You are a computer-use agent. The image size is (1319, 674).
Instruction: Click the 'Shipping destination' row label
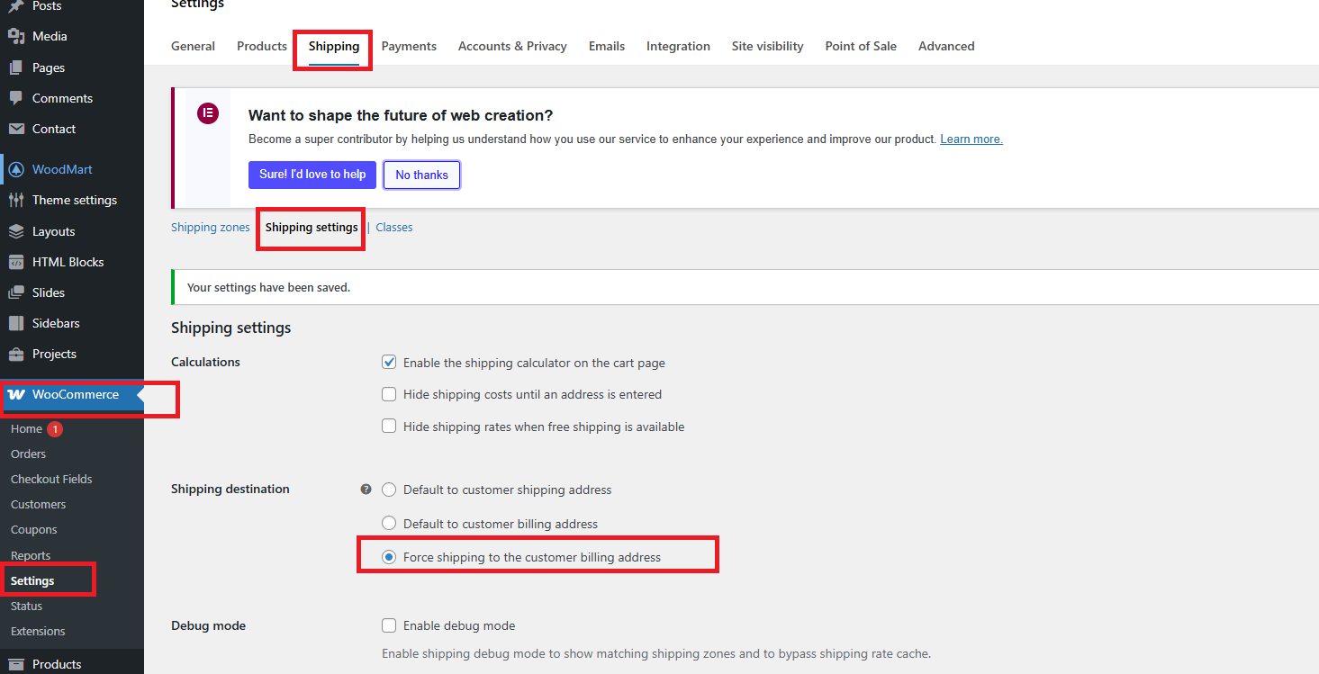(230, 490)
